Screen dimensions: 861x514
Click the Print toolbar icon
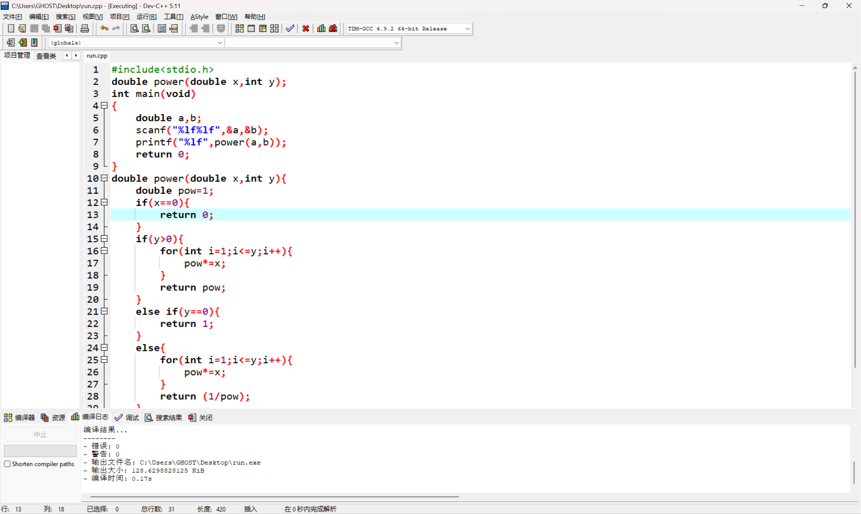coord(84,29)
